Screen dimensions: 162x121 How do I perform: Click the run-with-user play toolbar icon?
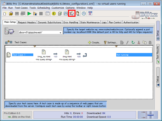(35, 14)
